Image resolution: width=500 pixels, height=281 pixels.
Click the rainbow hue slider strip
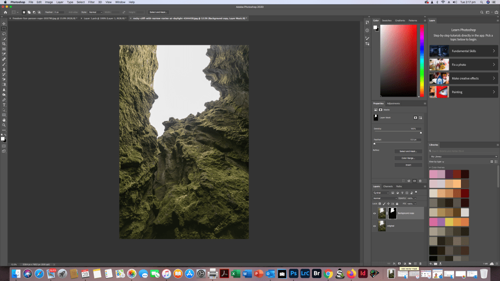(x=421, y=60)
